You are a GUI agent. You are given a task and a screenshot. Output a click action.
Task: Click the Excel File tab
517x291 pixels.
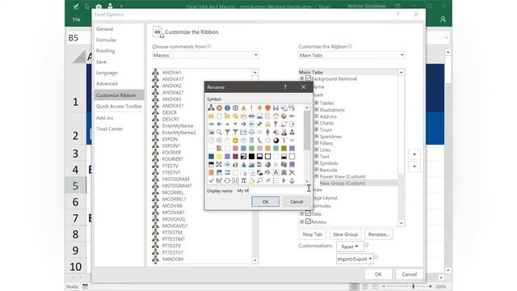point(77,19)
